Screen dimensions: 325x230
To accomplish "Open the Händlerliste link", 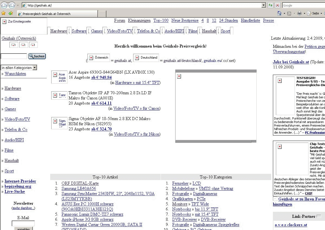I will pyautogui.click(x=250, y=20).
